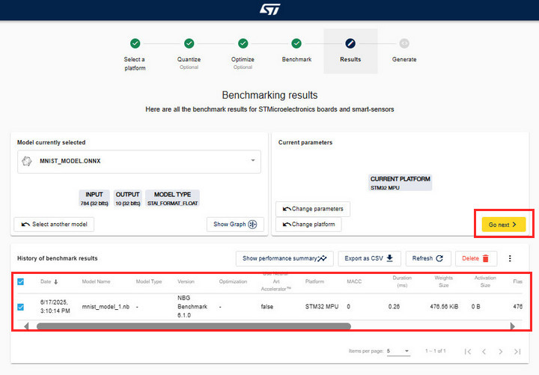Click the undo arrow icon on Change parameters
Image resolution: width=539 pixels, height=375 pixels.
(x=287, y=209)
